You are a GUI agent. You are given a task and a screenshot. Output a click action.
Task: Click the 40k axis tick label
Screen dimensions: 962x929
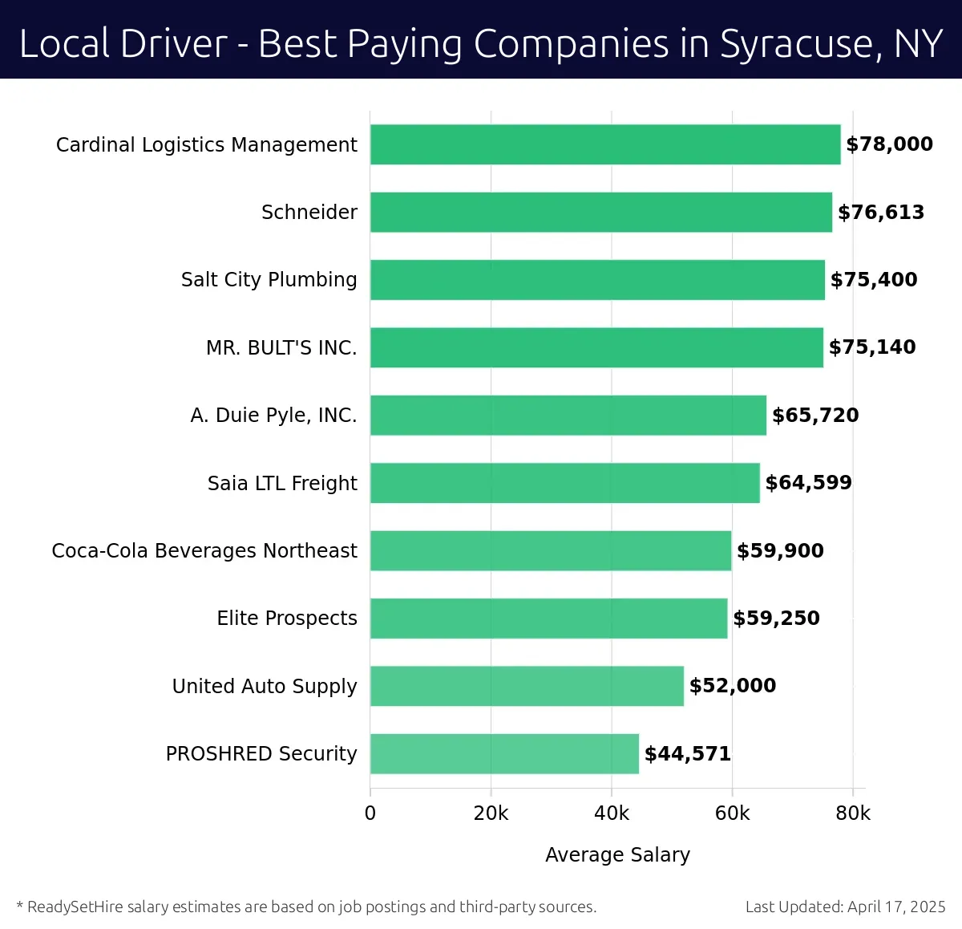coord(612,813)
